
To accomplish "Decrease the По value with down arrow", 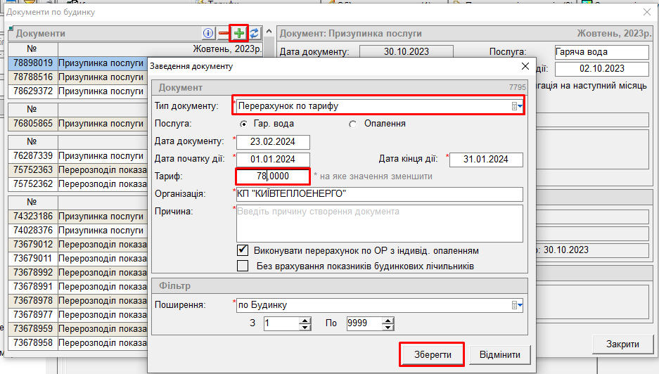I will [388, 327].
